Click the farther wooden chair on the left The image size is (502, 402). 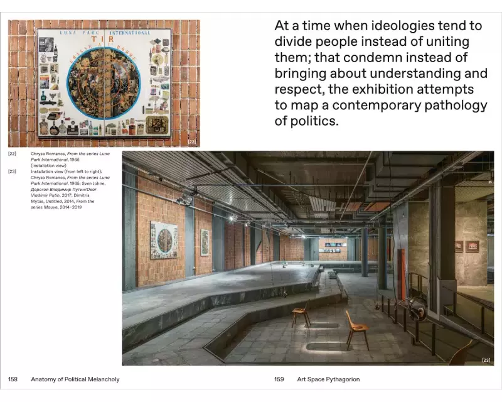301,315
